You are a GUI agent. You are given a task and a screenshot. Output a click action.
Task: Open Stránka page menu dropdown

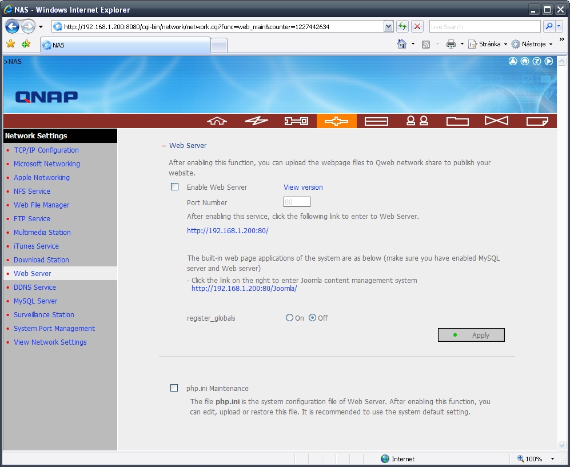[x=488, y=44]
